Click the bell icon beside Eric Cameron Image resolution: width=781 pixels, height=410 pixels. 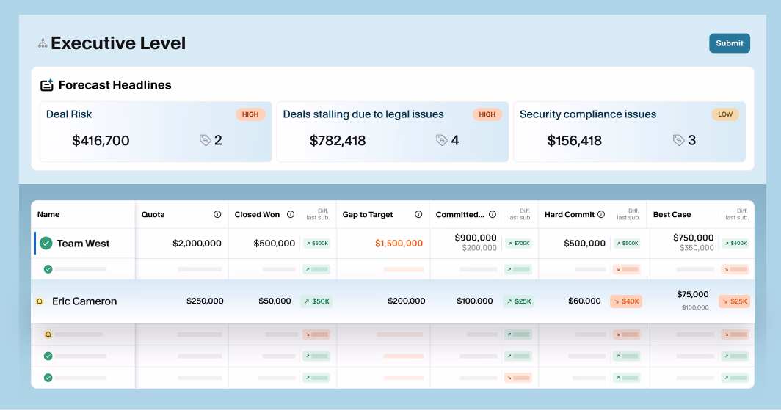pos(40,301)
